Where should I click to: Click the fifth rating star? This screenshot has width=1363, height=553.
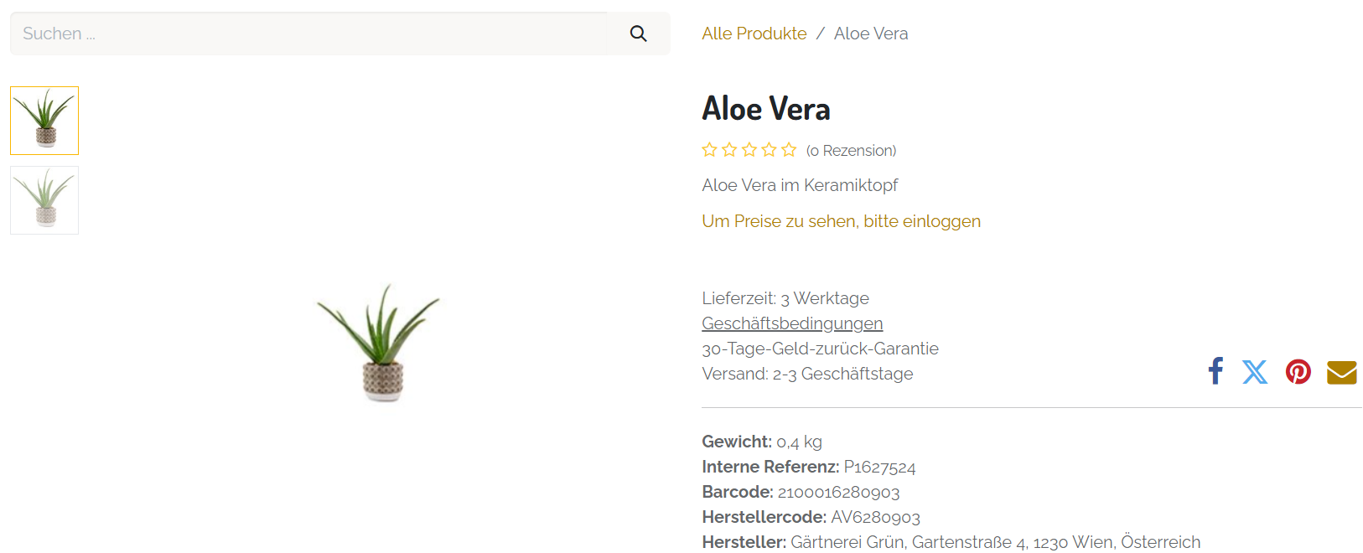(789, 150)
